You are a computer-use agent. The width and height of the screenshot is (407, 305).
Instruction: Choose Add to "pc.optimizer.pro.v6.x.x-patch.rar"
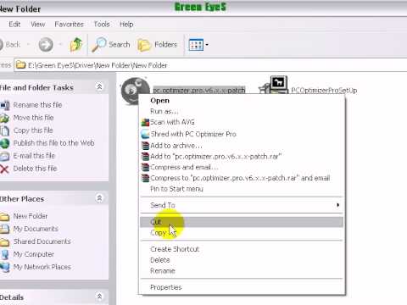click(x=242, y=157)
